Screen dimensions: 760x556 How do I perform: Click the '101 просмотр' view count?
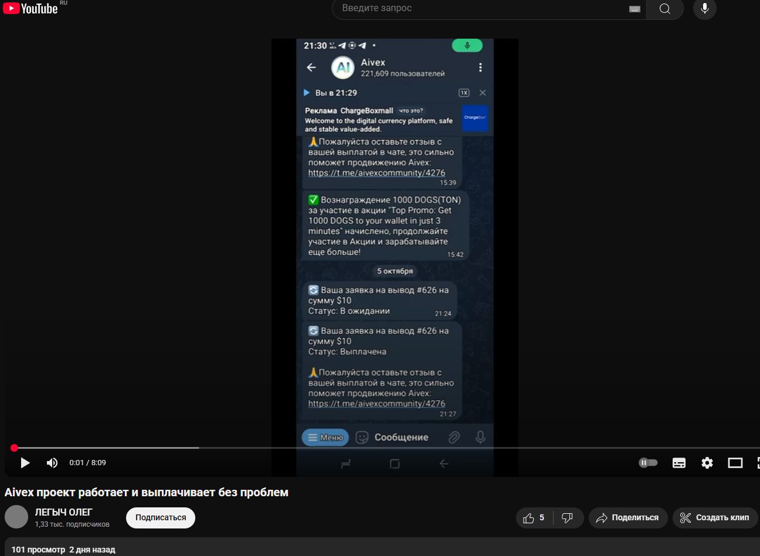[38, 550]
